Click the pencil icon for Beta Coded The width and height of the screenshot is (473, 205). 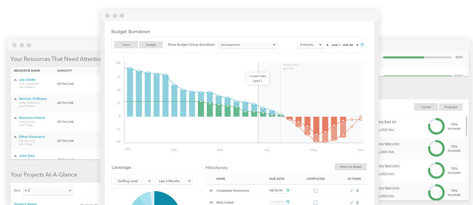(x=351, y=203)
